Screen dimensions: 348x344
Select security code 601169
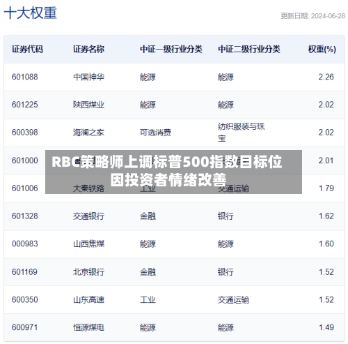(24, 271)
